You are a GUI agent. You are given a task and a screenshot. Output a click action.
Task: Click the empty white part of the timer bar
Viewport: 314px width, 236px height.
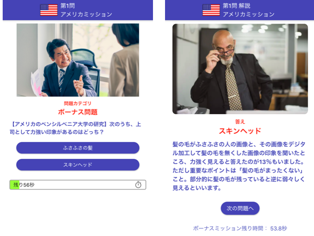pyautogui.click(x=84, y=185)
